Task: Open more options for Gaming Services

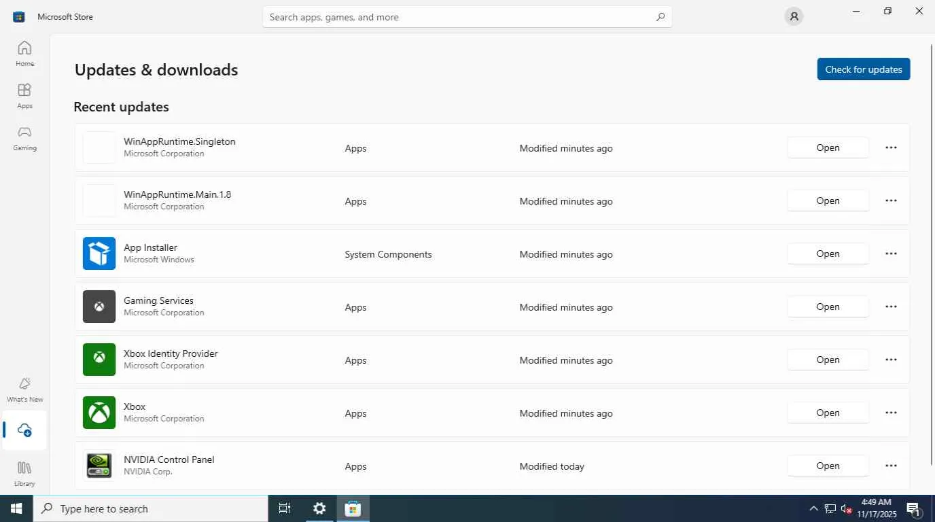Action: tap(891, 307)
